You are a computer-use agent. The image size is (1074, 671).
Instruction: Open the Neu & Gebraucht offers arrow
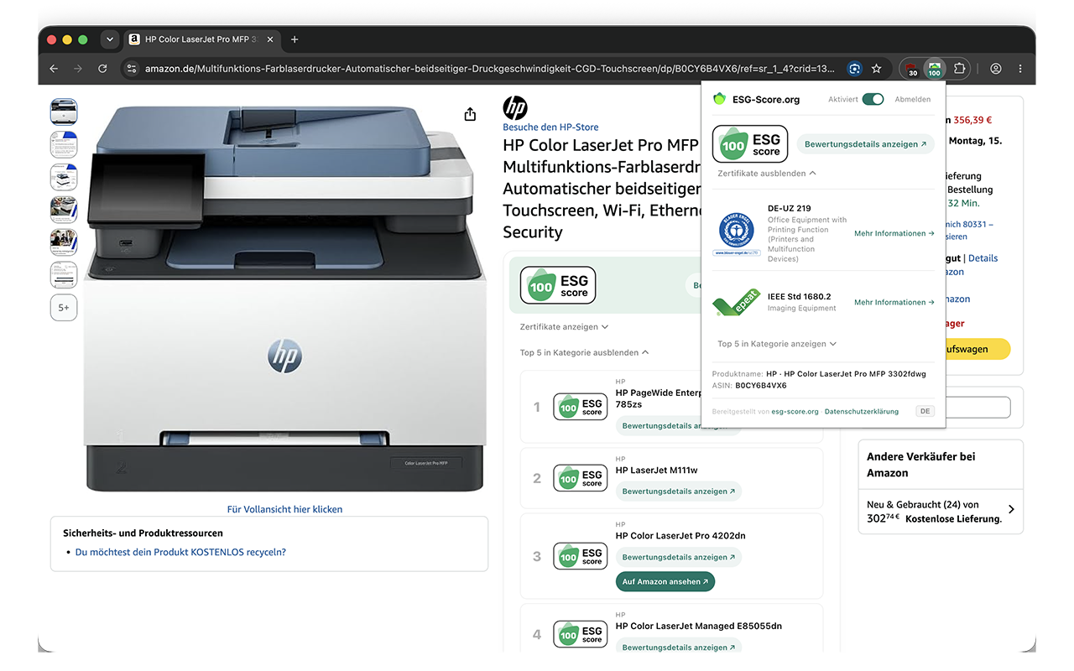coord(1011,509)
